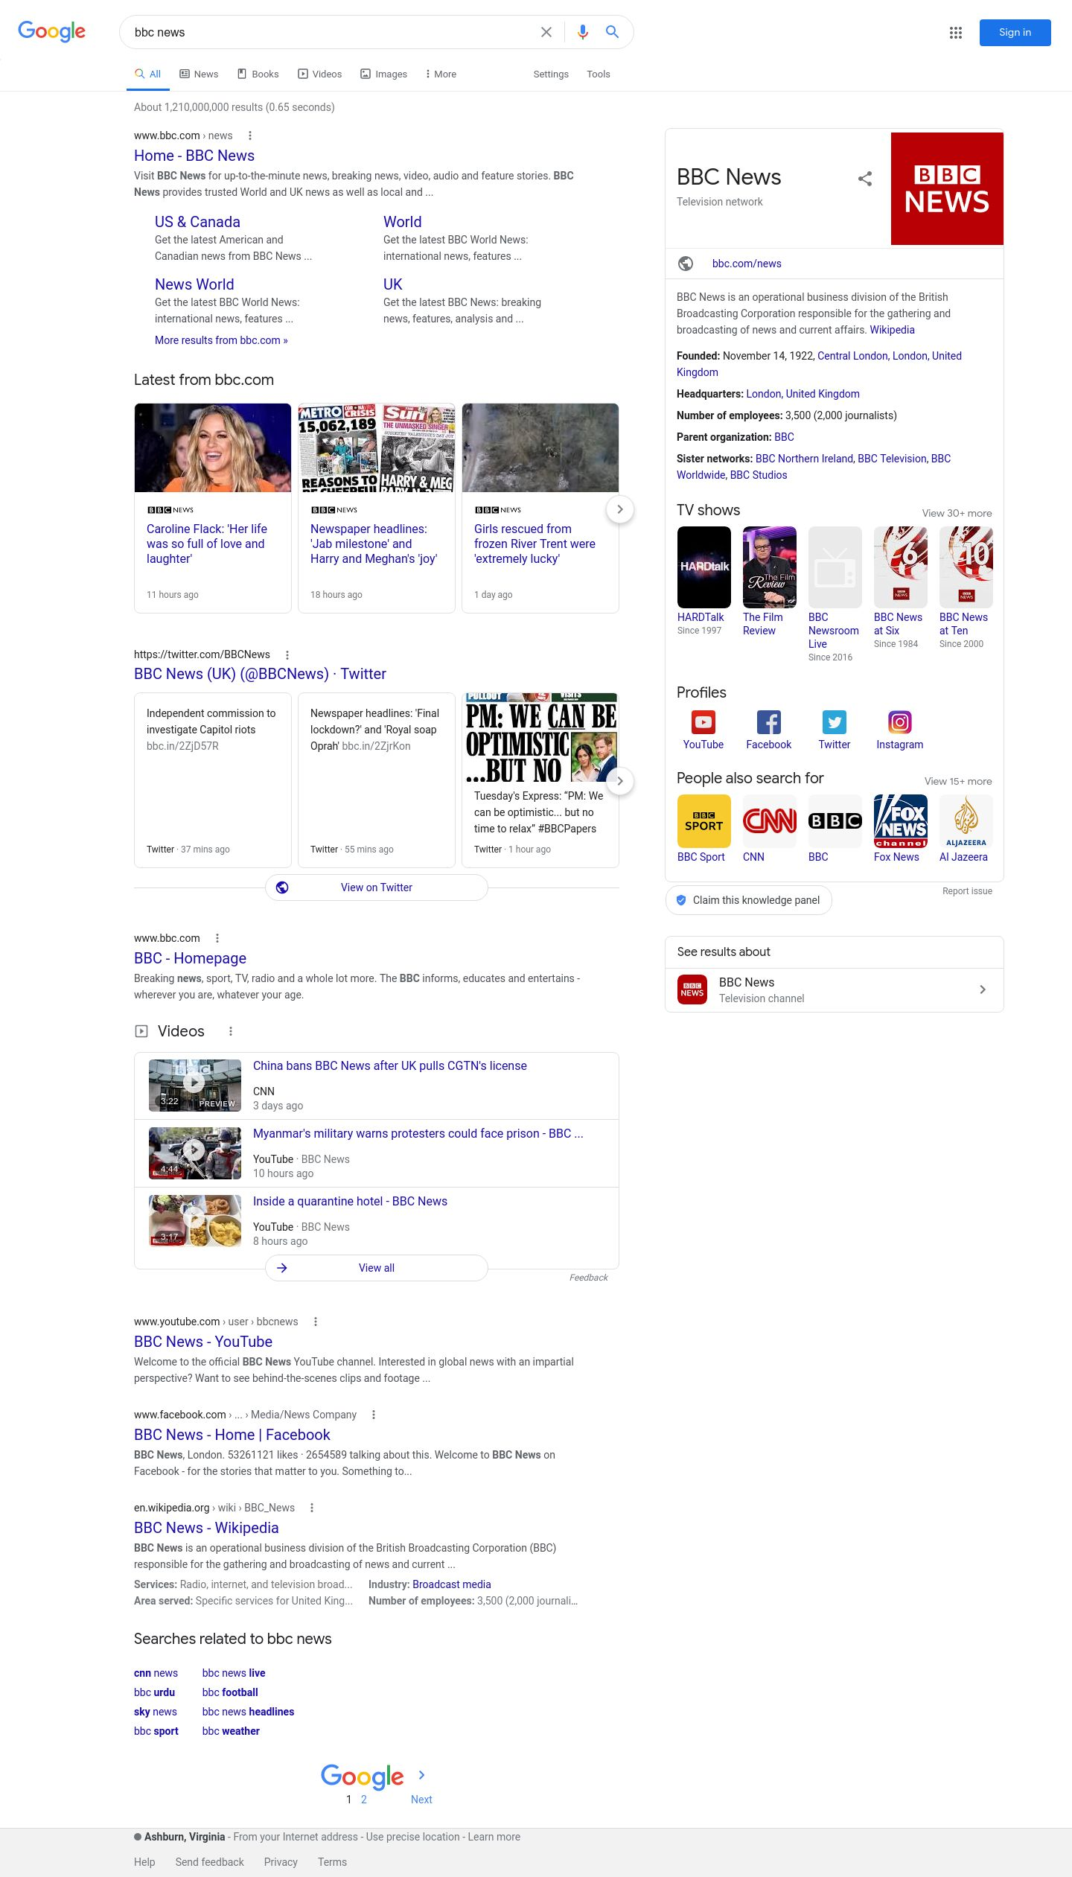Open the Google apps grid
The image size is (1072, 1877).
956,33
